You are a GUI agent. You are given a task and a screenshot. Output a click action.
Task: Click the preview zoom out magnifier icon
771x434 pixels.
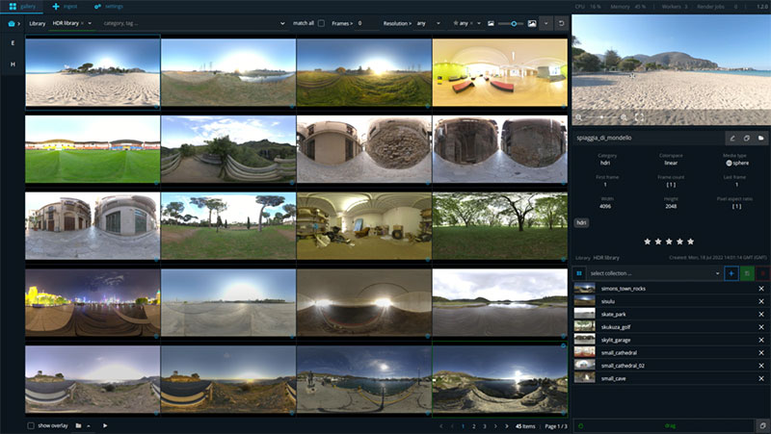tap(579, 117)
